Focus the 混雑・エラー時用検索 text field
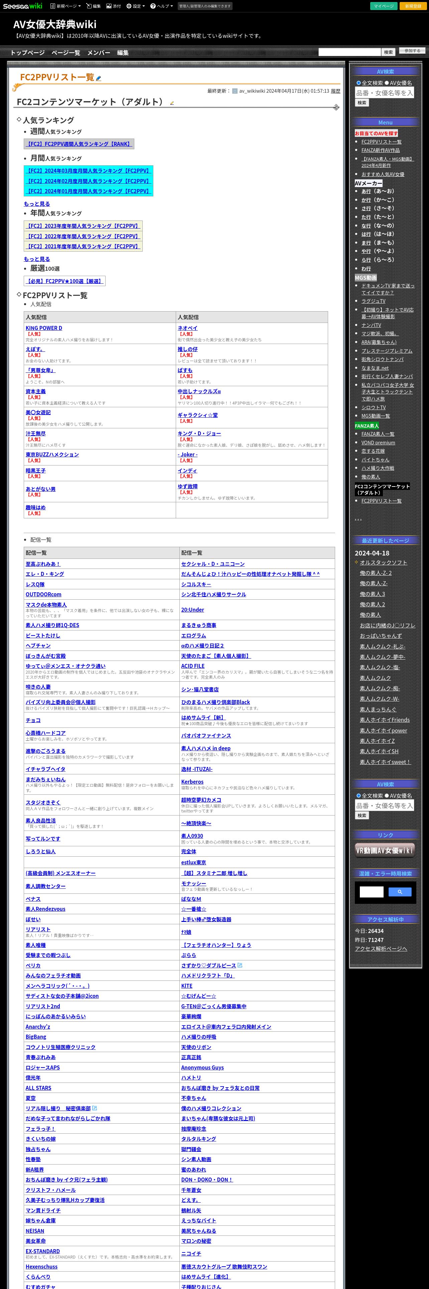The width and height of the screenshot is (429, 1289). click(372, 892)
